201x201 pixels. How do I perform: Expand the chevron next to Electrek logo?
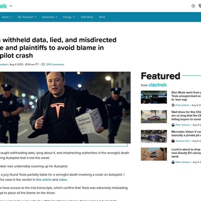click(11, 6)
